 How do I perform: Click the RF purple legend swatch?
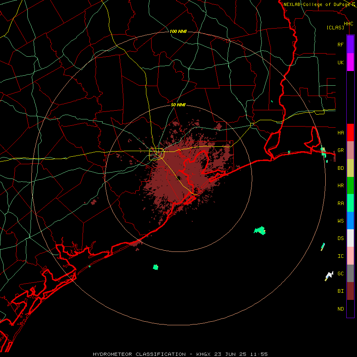[x=350, y=44]
